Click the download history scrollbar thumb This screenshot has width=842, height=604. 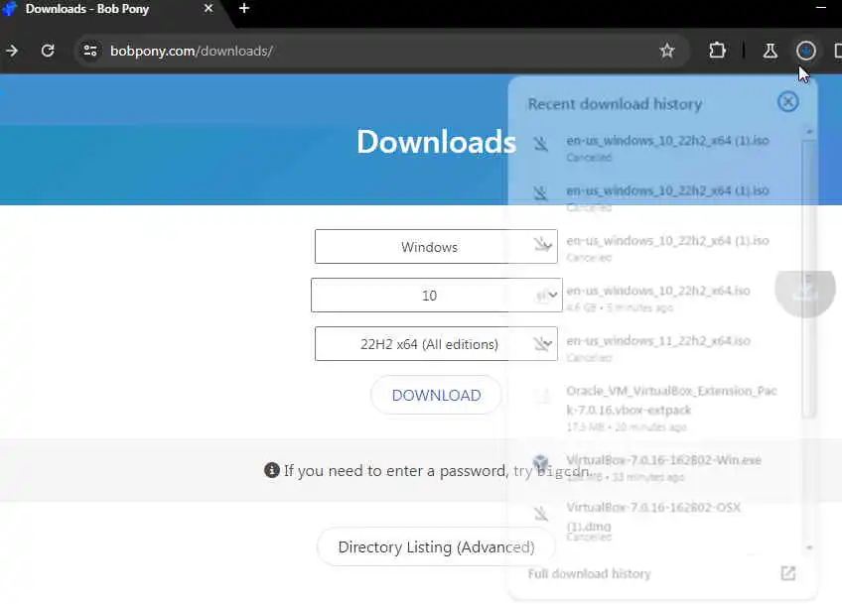click(x=809, y=278)
